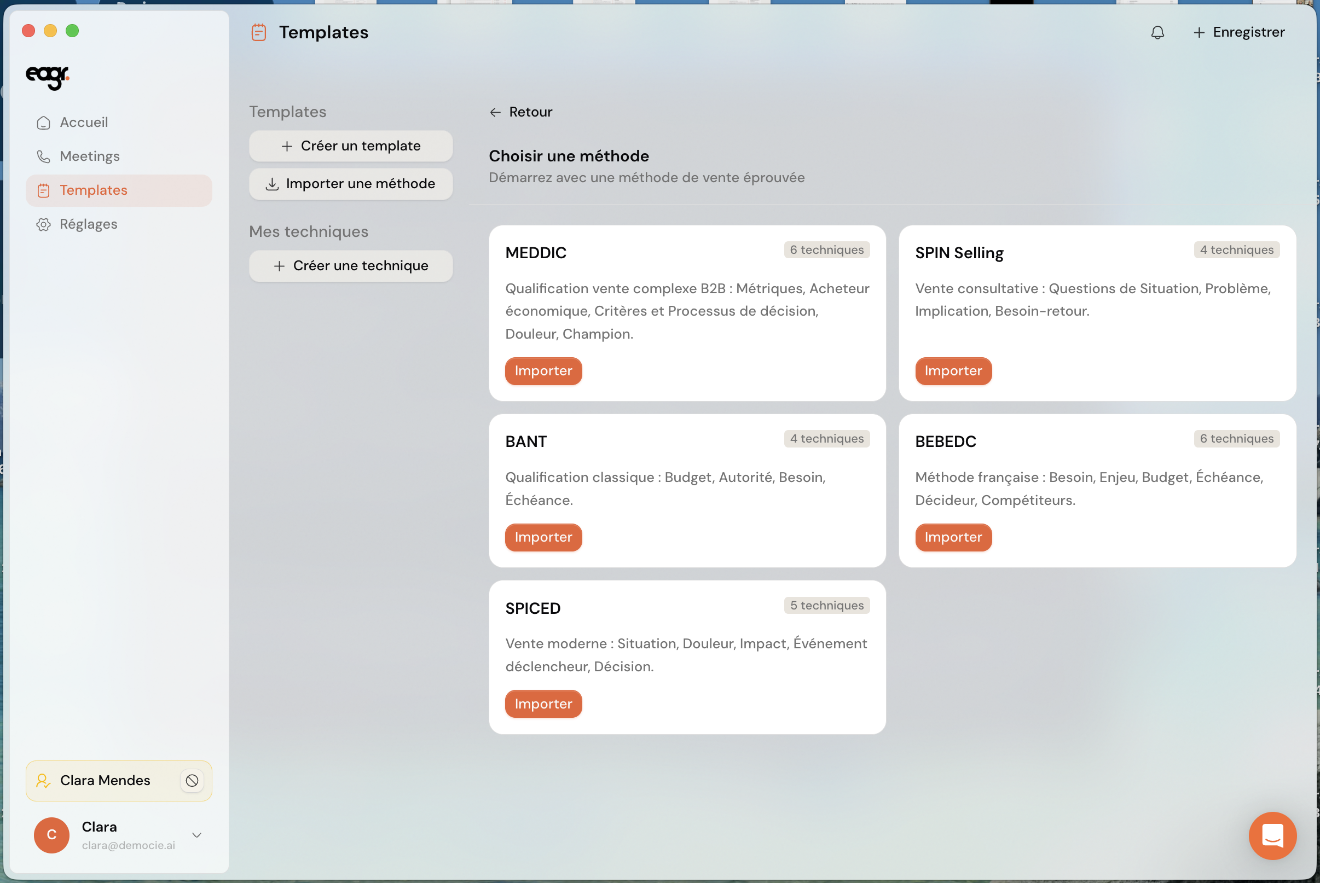Import the BEBEDC method
This screenshot has width=1320, height=883.
[953, 537]
